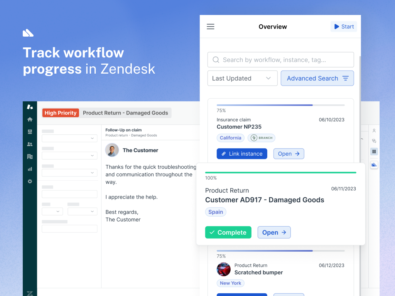Click the 100% green progress bar
The height and width of the screenshot is (296, 395).
pos(281,172)
